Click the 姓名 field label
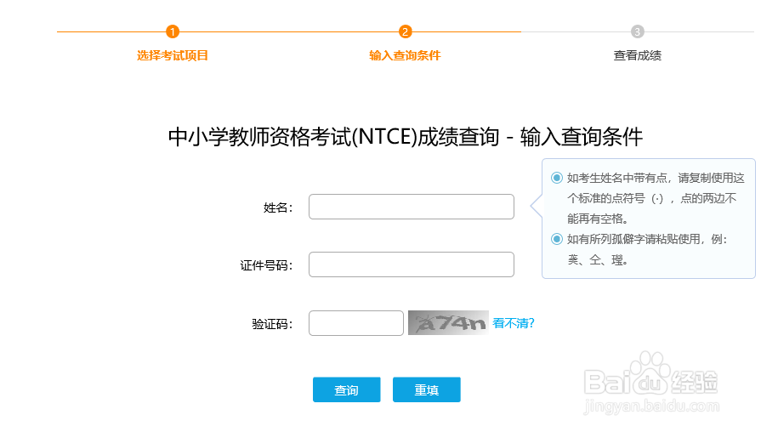 point(278,207)
